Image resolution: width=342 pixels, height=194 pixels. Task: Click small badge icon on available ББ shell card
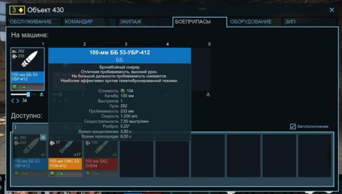pyautogui.click(x=43, y=137)
